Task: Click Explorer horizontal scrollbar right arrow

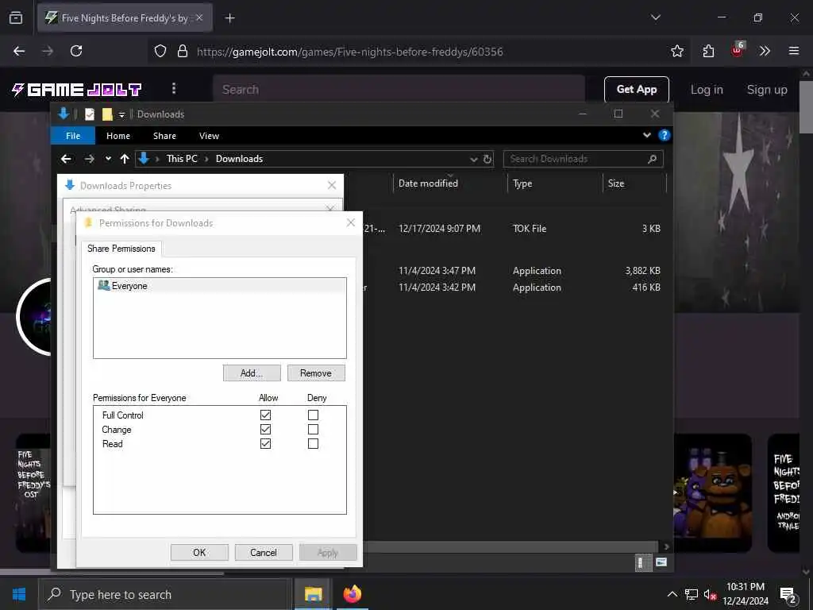Action: tap(666, 546)
